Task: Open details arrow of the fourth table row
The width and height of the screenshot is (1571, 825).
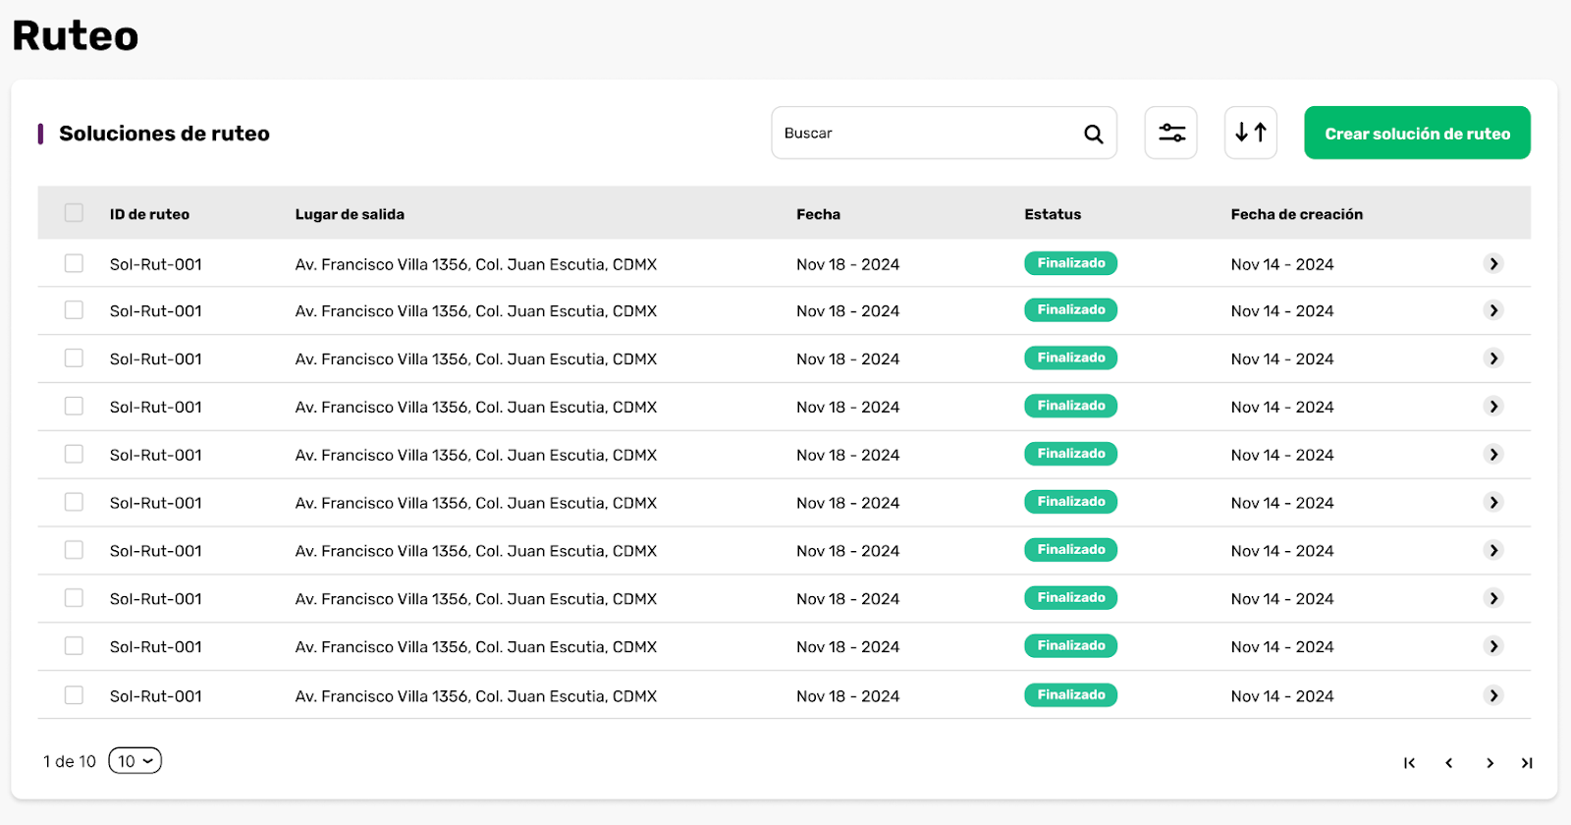Action: 1493,407
